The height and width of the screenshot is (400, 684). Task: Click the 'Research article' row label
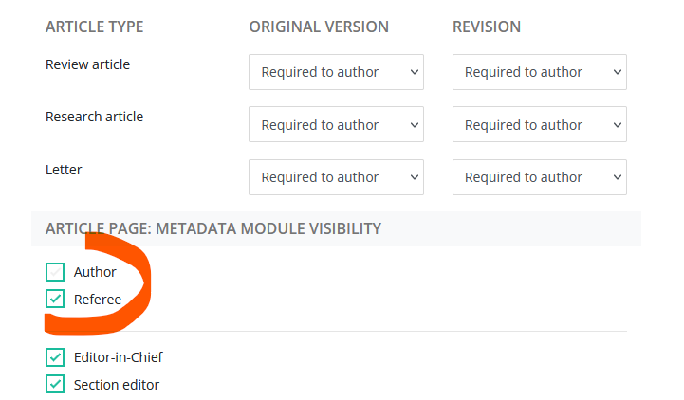coord(94,117)
